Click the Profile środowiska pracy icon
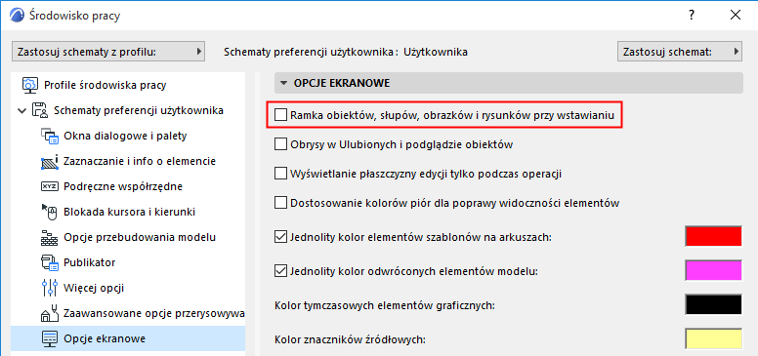Screen dimensions: 758x356 (30, 86)
